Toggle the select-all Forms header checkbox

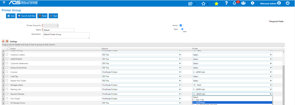coord(8,49)
